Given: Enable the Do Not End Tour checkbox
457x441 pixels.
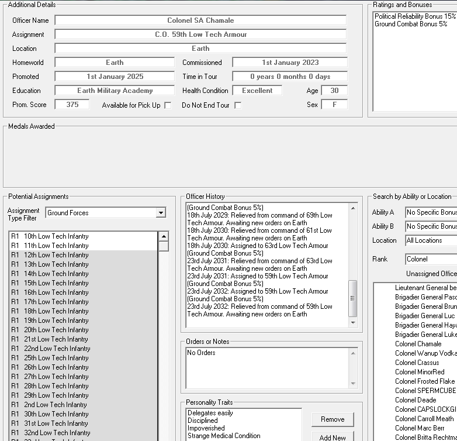Looking at the screenshot, I should (x=238, y=105).
